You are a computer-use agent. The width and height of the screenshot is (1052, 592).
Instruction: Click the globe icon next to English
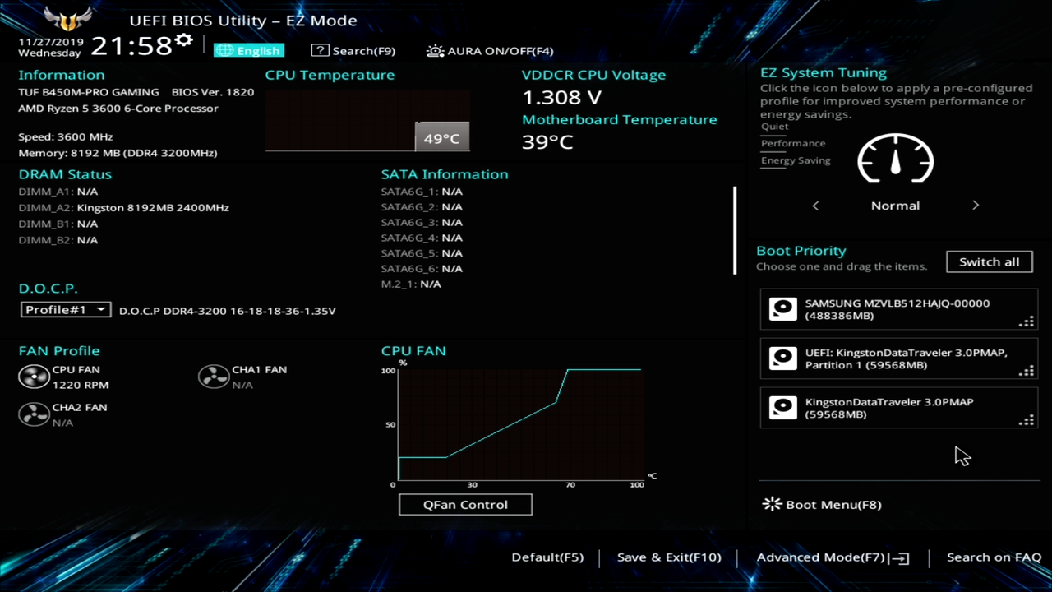pyautogui.click(x=224, y=50)
